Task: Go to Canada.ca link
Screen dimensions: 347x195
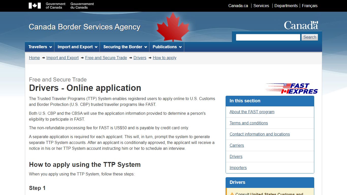Action: click(238, 6)
